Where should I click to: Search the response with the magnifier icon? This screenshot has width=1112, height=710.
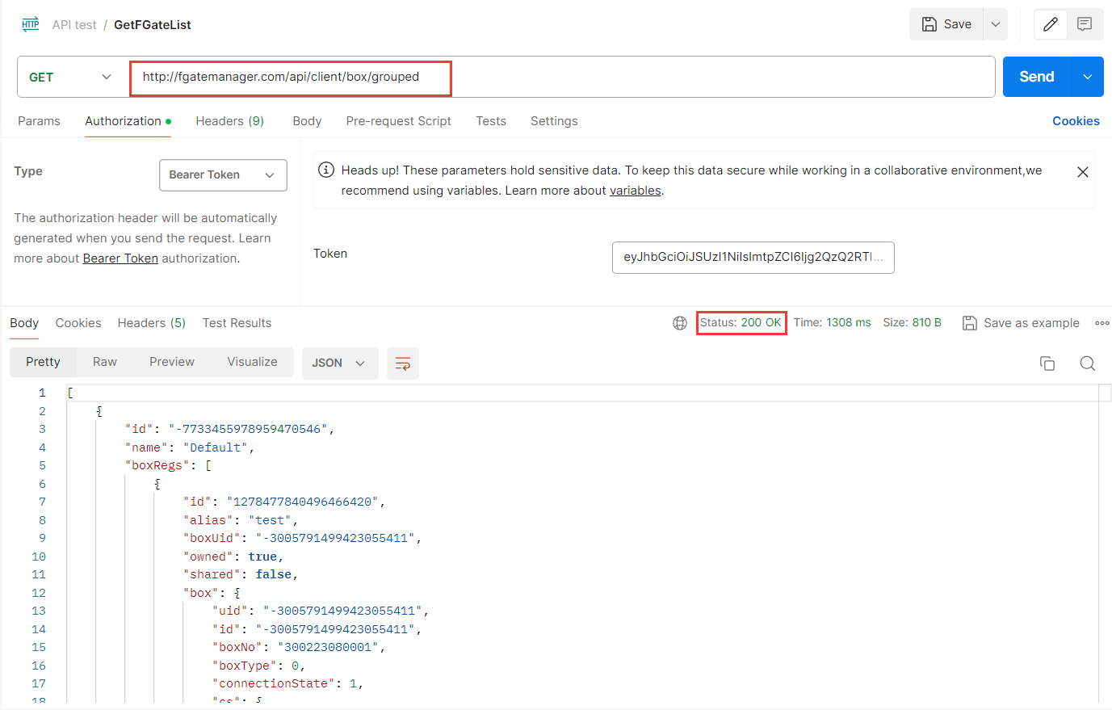(x=1088, y=363)
